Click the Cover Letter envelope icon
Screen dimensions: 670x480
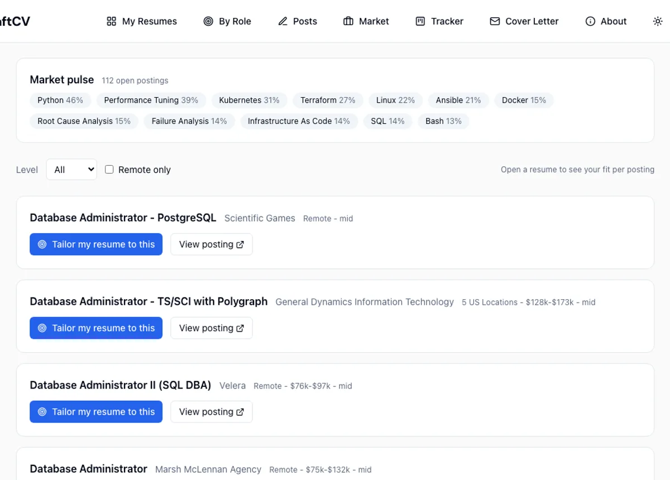tap(495, 21)
